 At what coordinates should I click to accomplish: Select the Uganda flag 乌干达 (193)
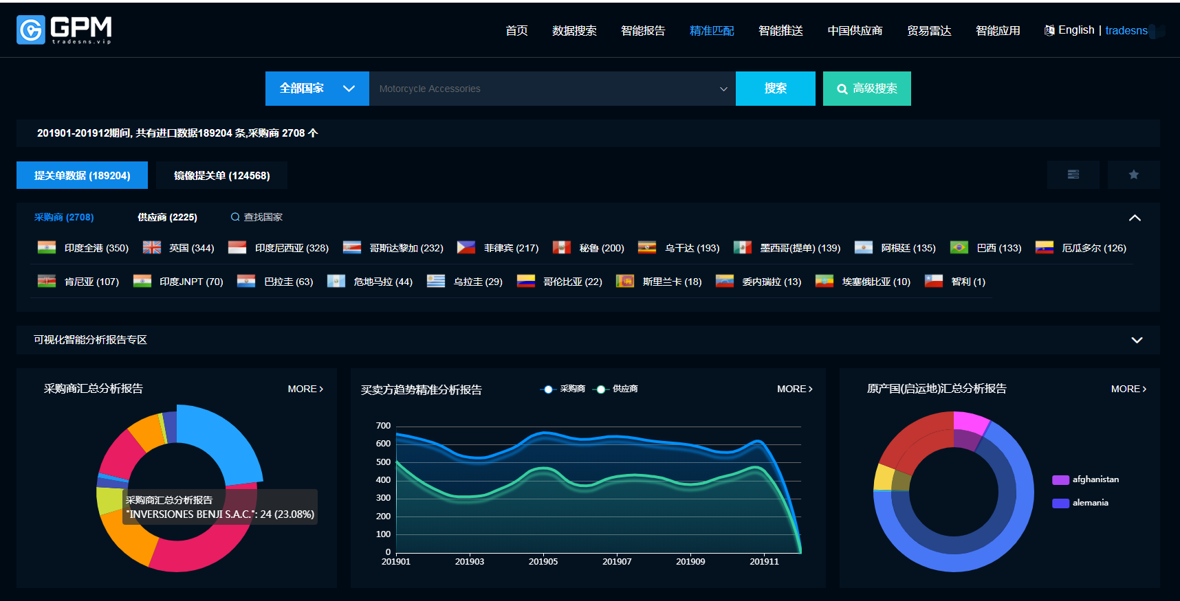(x=647, y=247)
